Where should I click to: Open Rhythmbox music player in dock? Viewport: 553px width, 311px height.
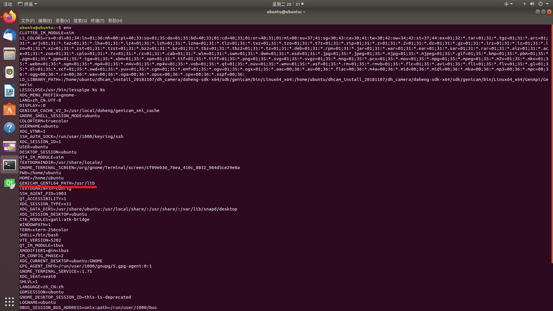point(10,72)
